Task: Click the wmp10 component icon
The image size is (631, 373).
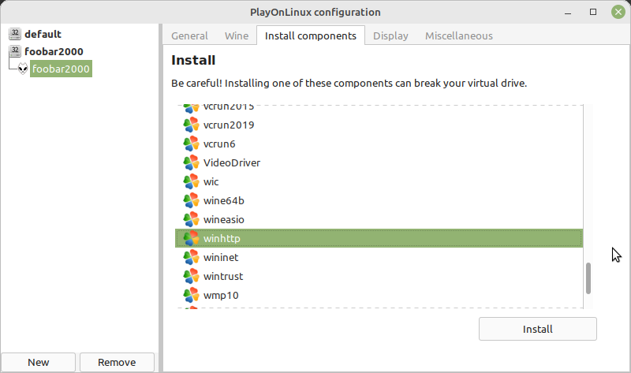Action: click(191, 295)
